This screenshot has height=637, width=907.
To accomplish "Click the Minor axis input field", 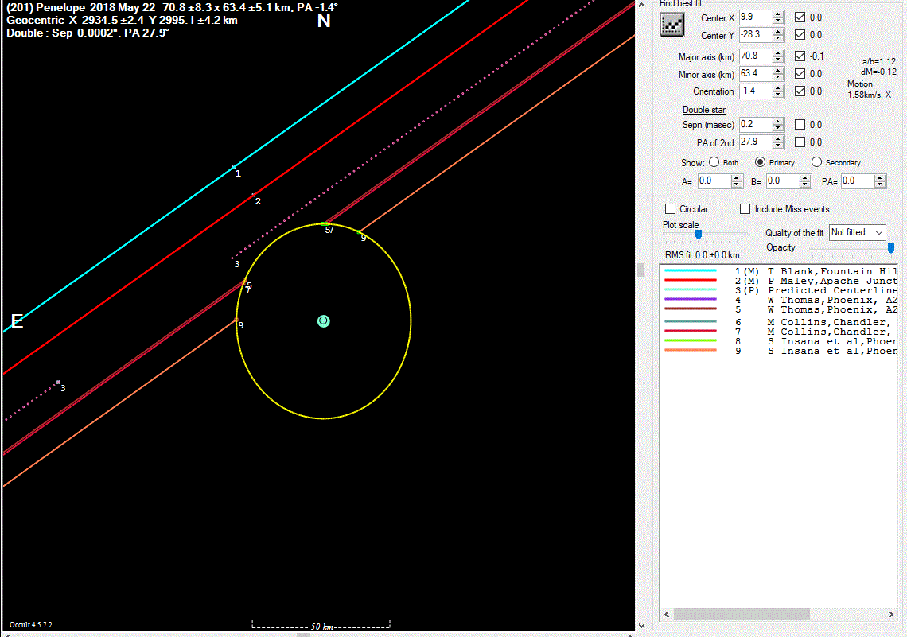I will (754, 74).
